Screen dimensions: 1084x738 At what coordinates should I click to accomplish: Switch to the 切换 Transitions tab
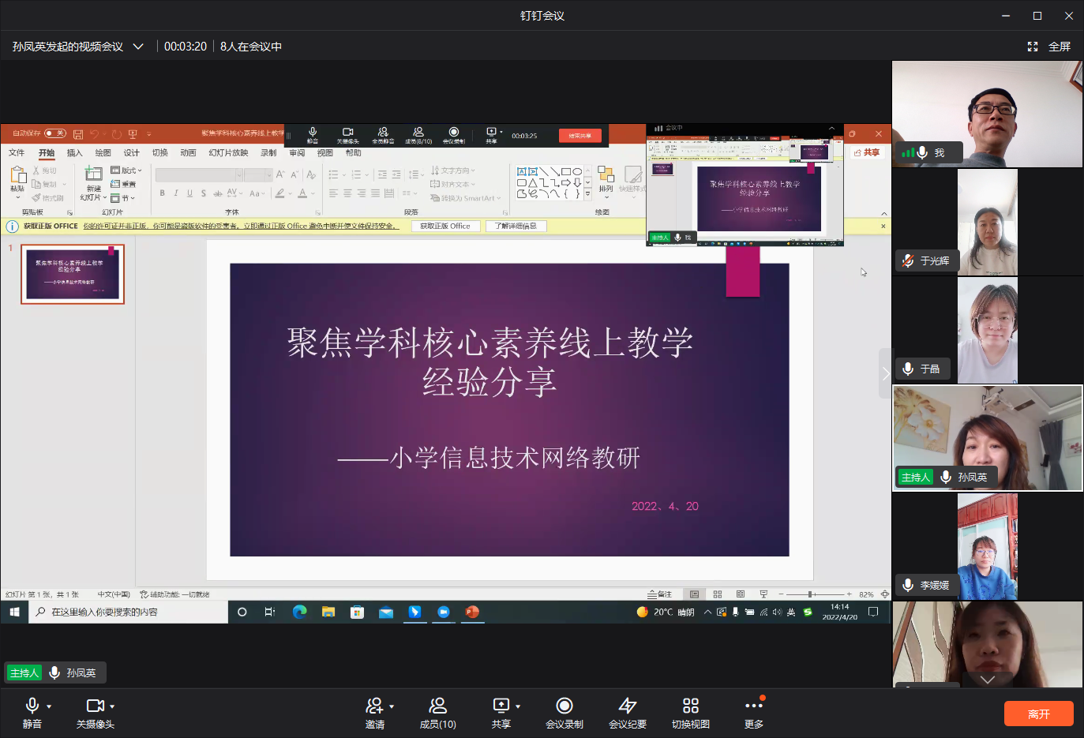pos(160,153)
